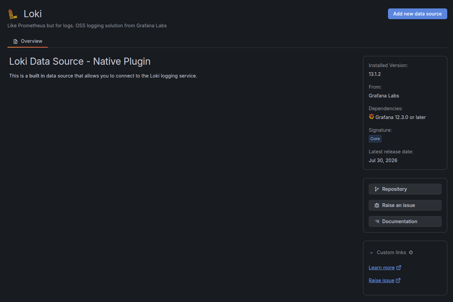Open the Repository button
This screenshot has height=302, width=453.
(405, 189)
